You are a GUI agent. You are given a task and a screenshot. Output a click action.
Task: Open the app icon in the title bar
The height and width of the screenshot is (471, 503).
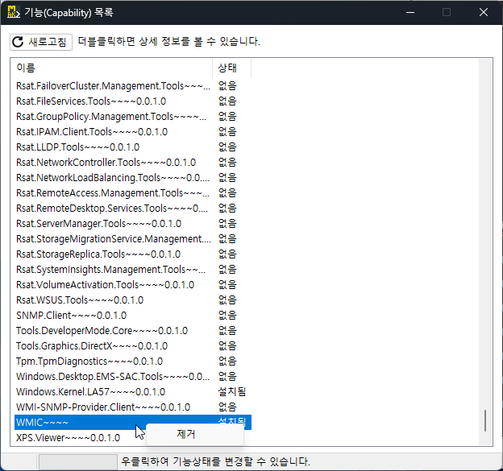click(14, 12)
